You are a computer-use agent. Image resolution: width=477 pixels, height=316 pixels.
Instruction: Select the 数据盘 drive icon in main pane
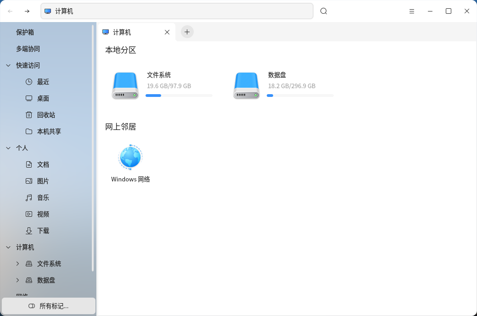247,85
